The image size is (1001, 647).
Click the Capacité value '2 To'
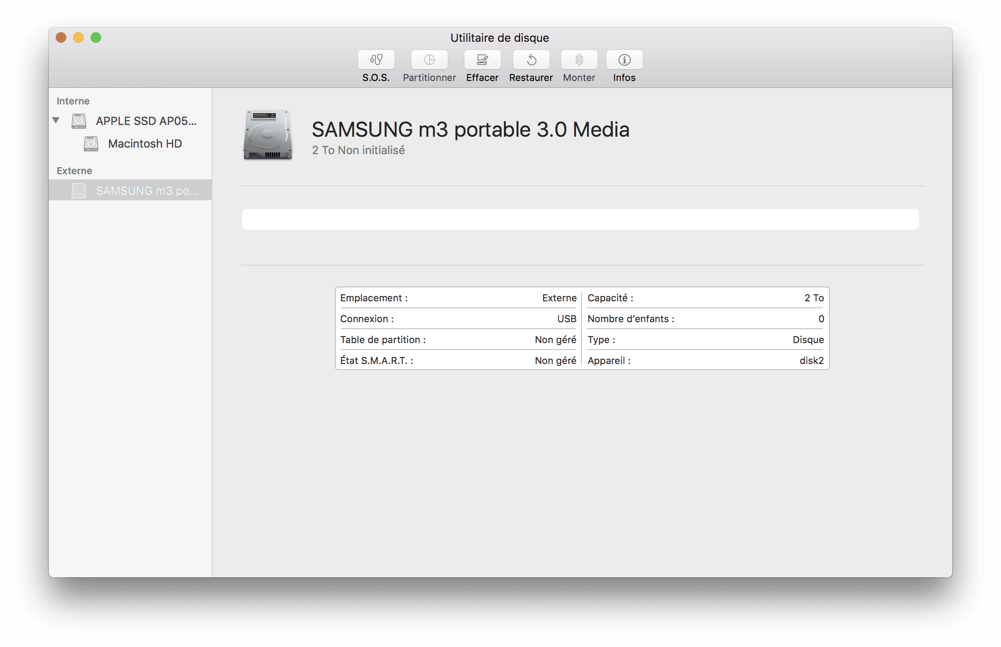pyautogui.click(x=814, y=298)
